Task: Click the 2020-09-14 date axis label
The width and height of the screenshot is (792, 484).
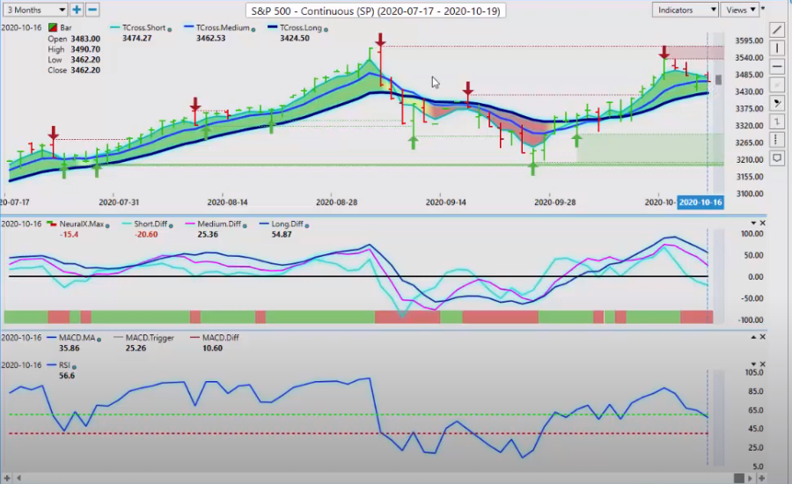Action: coord(445,202)
